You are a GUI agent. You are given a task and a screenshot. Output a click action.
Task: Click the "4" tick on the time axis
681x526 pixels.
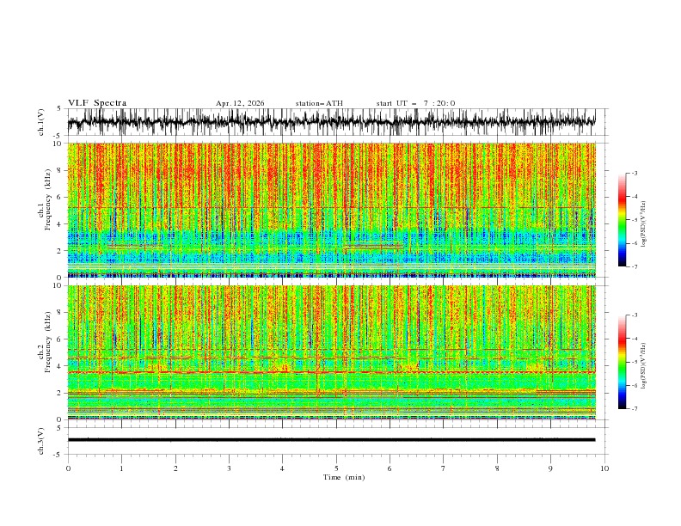pos(282,468)
